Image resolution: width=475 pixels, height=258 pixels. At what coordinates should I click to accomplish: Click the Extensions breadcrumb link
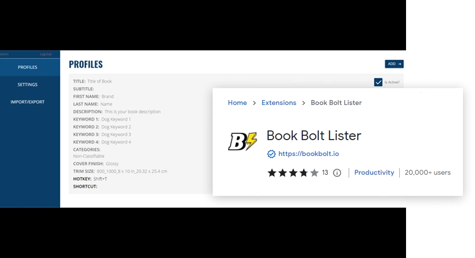pos(279,103)
